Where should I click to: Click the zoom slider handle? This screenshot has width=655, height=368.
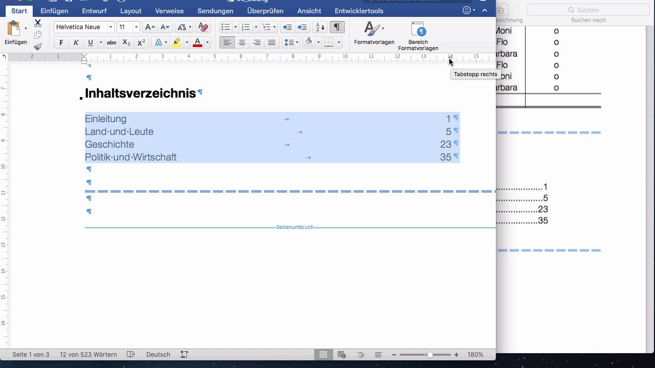(430, 355)
